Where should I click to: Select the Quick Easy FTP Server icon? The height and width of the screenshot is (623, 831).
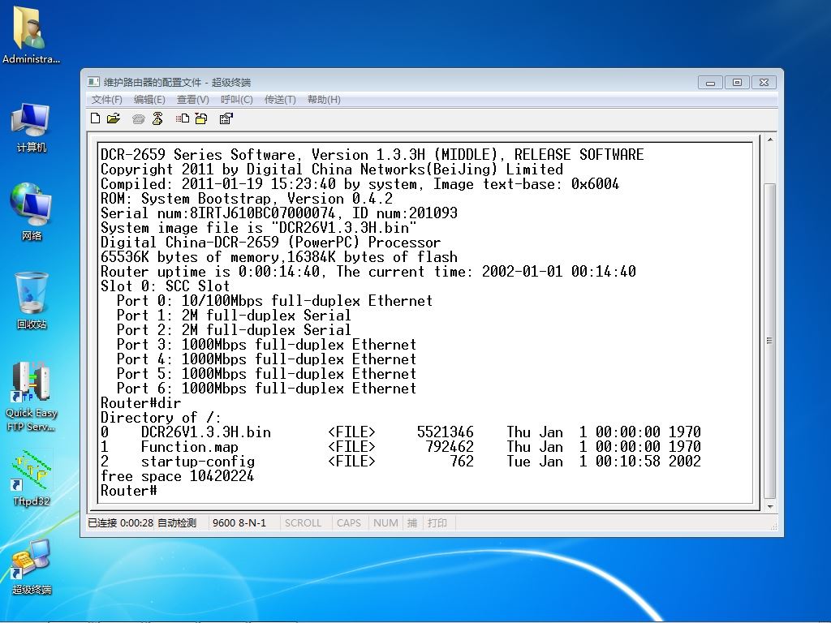coord(32,396)
